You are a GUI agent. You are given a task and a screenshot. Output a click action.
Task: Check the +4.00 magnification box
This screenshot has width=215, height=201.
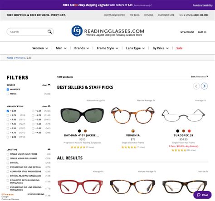tap(33, 133)
